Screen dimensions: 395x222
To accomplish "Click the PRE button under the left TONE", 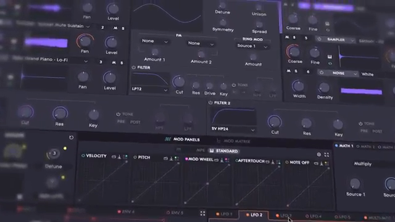I will [121, 121].
